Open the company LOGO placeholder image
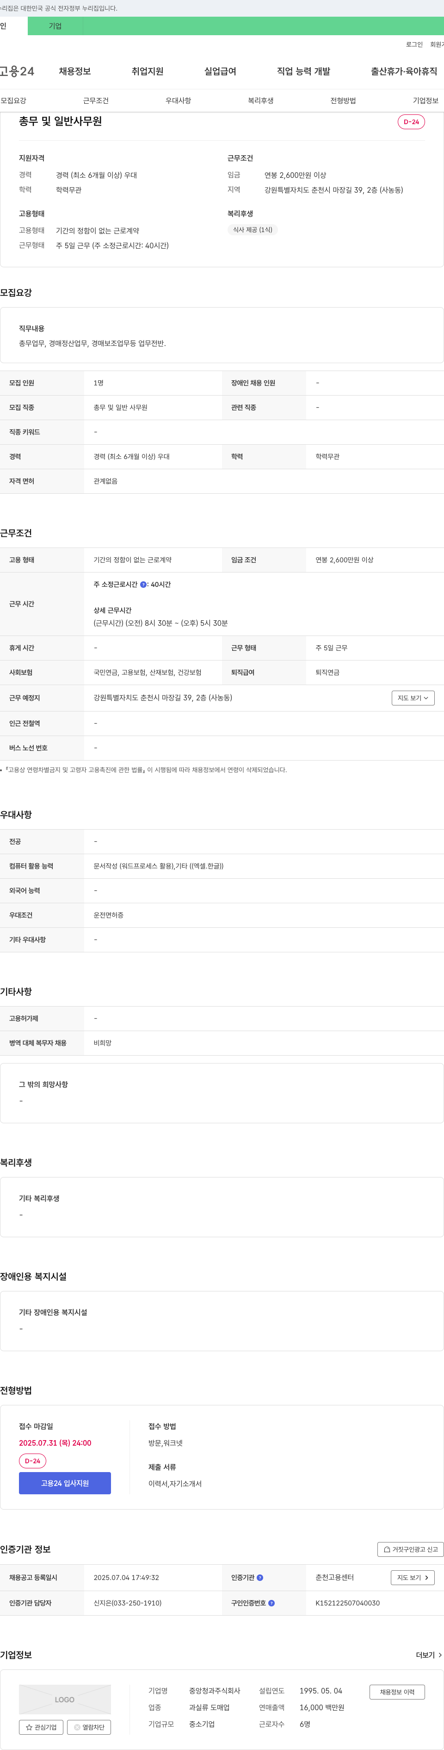 pos(65,1699)
